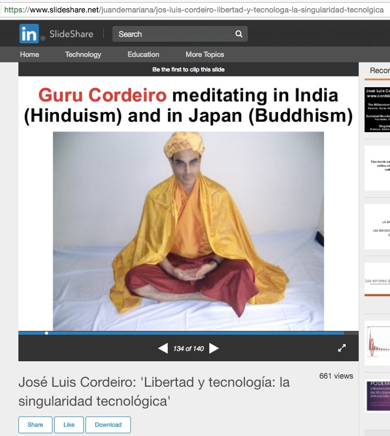Open the Home menu item
Image resolution: width=390 pixels, height=436 pixels.
point(29,54)
